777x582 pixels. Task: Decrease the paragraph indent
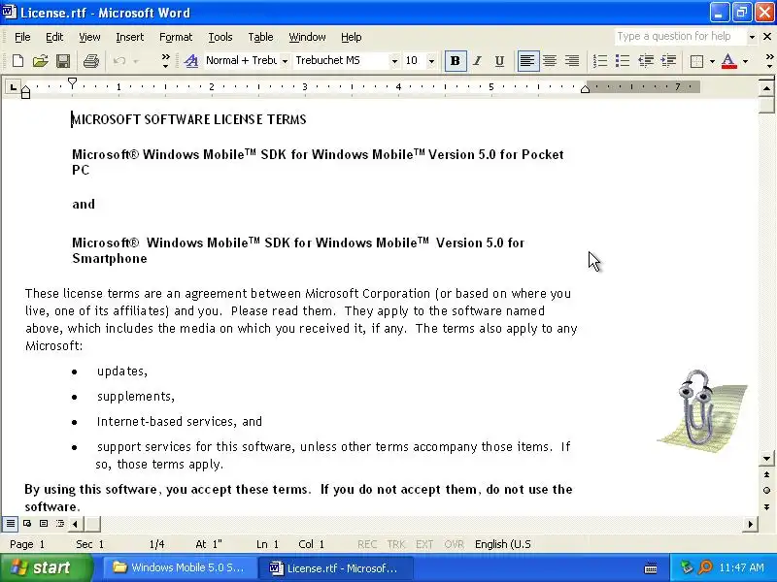coord(646,61)
